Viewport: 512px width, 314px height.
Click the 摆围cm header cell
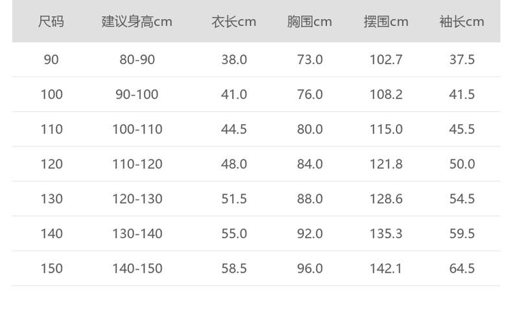[386, 21]
